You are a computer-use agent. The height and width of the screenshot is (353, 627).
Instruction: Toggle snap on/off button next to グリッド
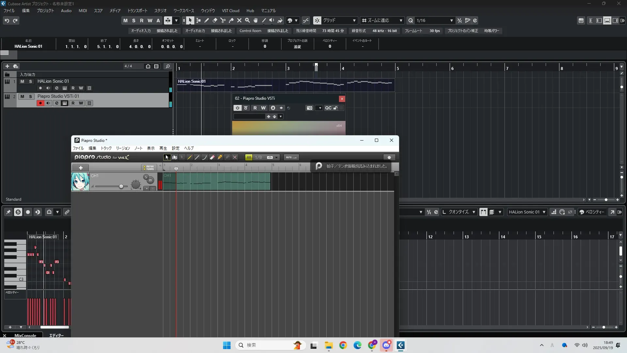coord(317,21)
